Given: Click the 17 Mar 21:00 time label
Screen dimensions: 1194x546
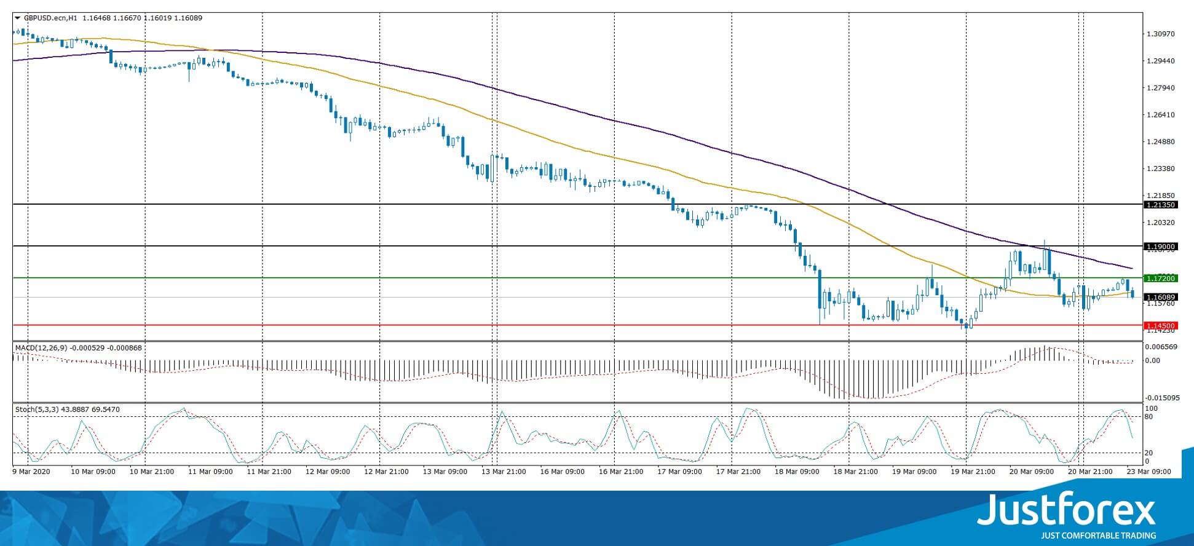Looking at the screenshot, I should click(x=738, y=472).
